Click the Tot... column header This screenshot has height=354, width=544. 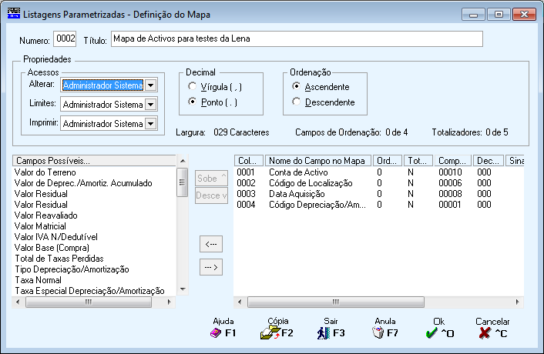pos(418,161)
